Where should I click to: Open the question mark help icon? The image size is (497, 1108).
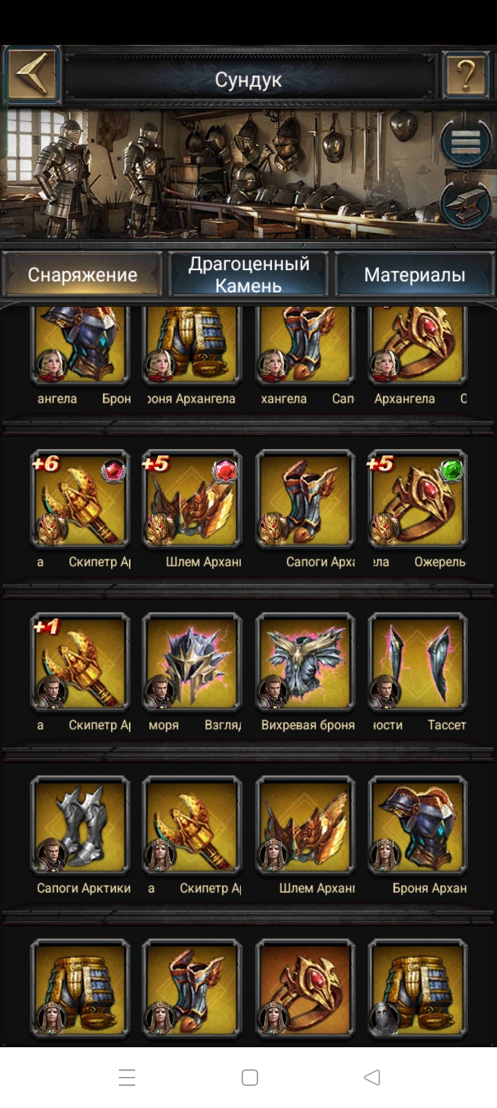click(466, 74)
